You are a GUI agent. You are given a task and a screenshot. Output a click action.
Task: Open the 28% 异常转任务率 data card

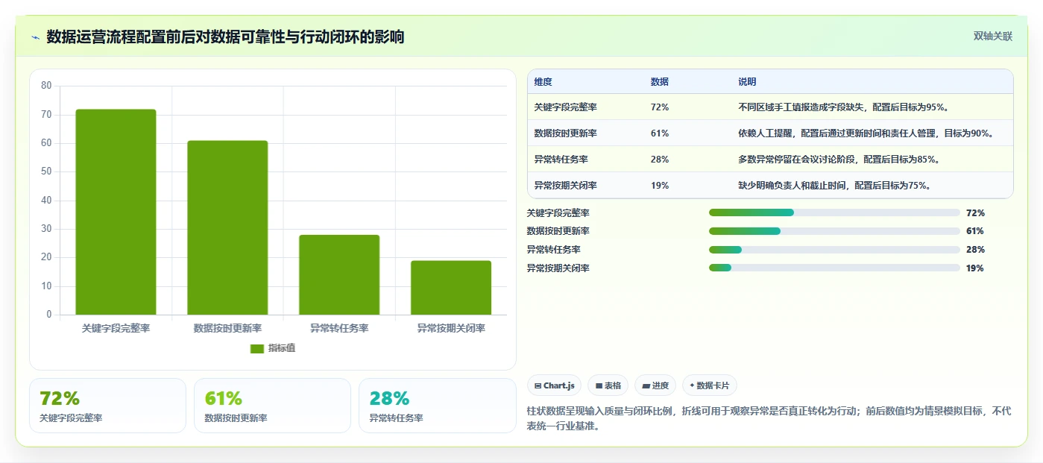pos(437,406)
